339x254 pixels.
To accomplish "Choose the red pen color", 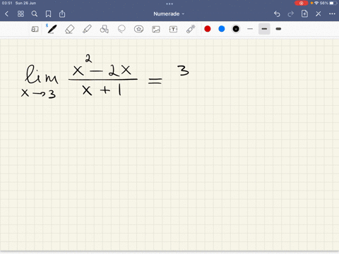I will 208,29.
